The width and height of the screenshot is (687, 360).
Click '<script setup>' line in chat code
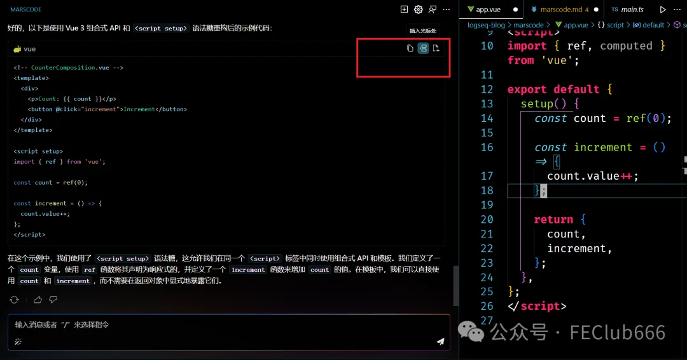38,151
